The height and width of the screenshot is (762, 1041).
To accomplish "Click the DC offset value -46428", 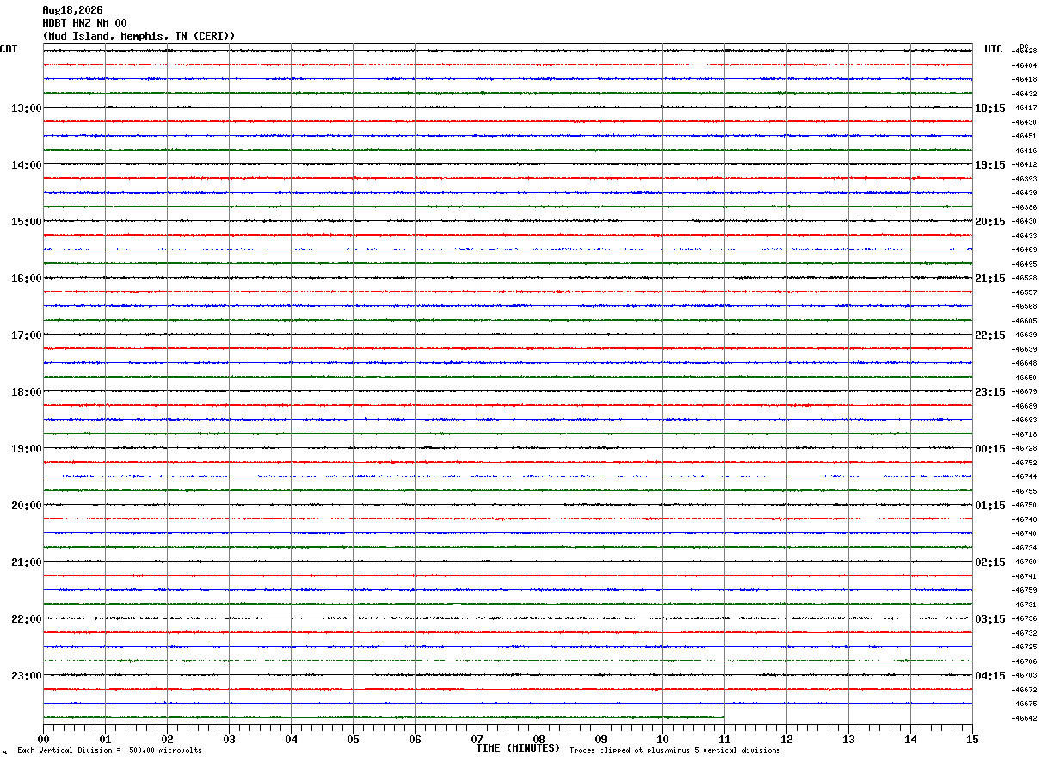I will click(1024, 52).
